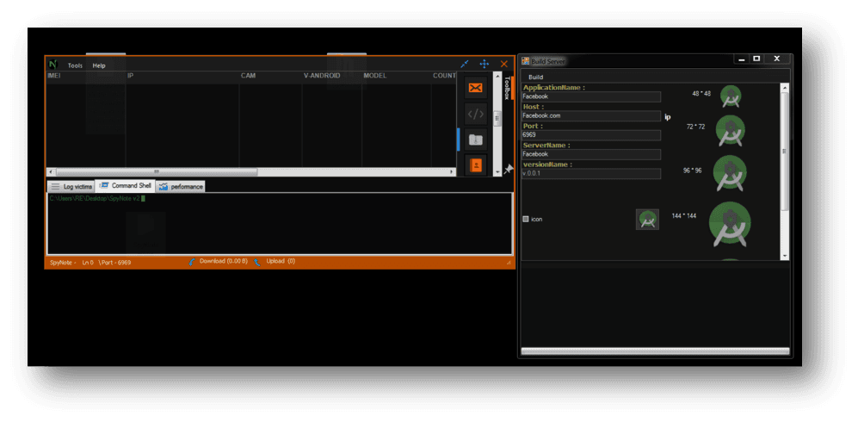The image size is (858, 422).
Task: Click the ip button next to Host field
Action: point(668,116)
